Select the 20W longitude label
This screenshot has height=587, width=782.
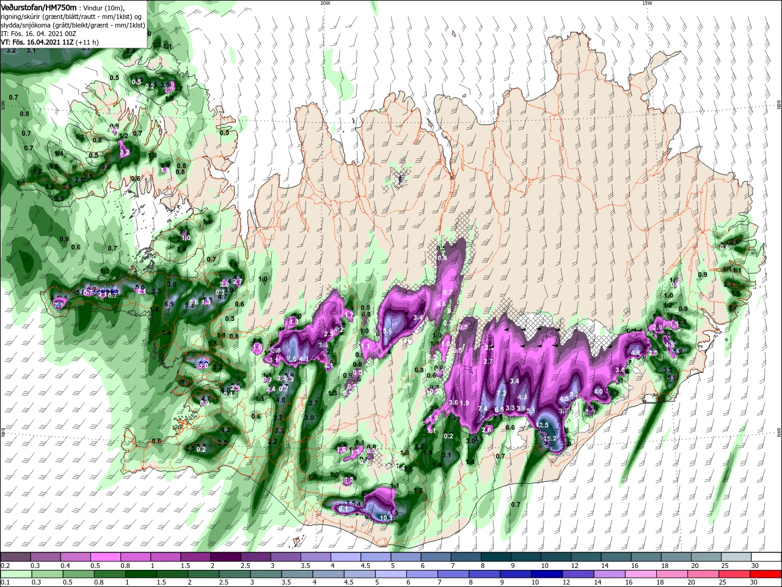(325, 3)
